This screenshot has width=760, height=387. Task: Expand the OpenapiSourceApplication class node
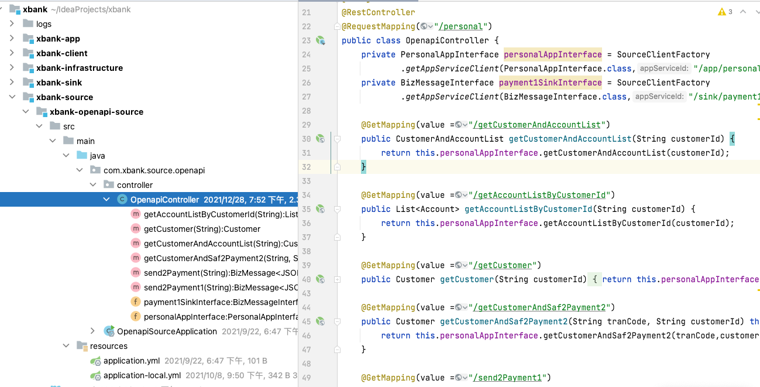[92, 331]
